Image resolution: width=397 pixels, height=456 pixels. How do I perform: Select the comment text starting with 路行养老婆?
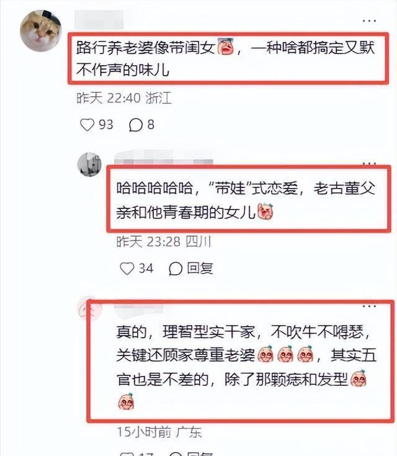click(225, 58)
